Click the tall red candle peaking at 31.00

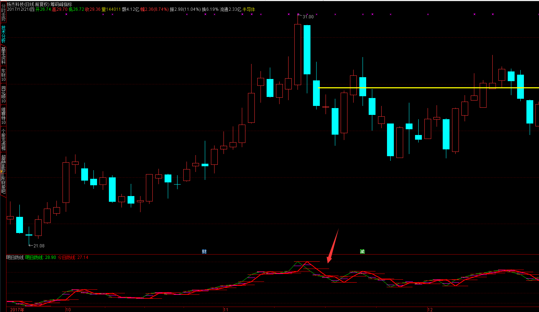tap(298, 55)
